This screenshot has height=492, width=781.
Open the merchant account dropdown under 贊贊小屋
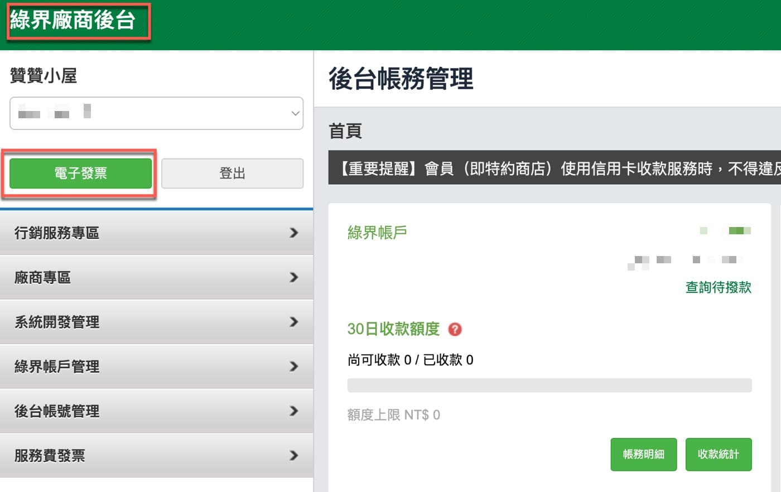pyautogui.click(x=156, y=113)
